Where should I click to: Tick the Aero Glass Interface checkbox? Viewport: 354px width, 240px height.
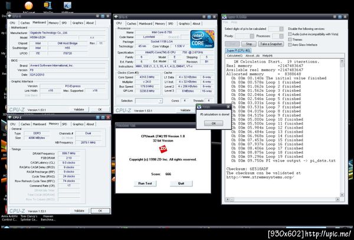click(x=290, y=45)
